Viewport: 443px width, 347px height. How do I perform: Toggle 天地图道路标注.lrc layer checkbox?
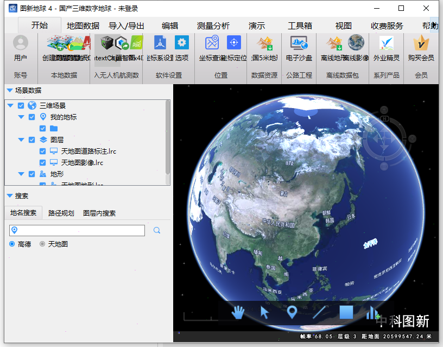point(43,151)
